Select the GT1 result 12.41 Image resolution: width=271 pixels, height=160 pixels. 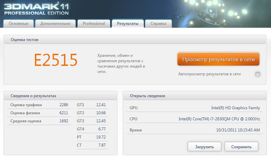pyautogui.click(x=101, y=105)
